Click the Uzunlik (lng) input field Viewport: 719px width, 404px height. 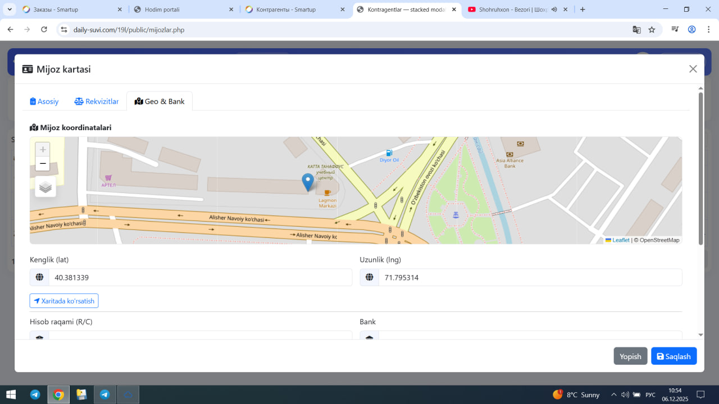tap(531, 277)
